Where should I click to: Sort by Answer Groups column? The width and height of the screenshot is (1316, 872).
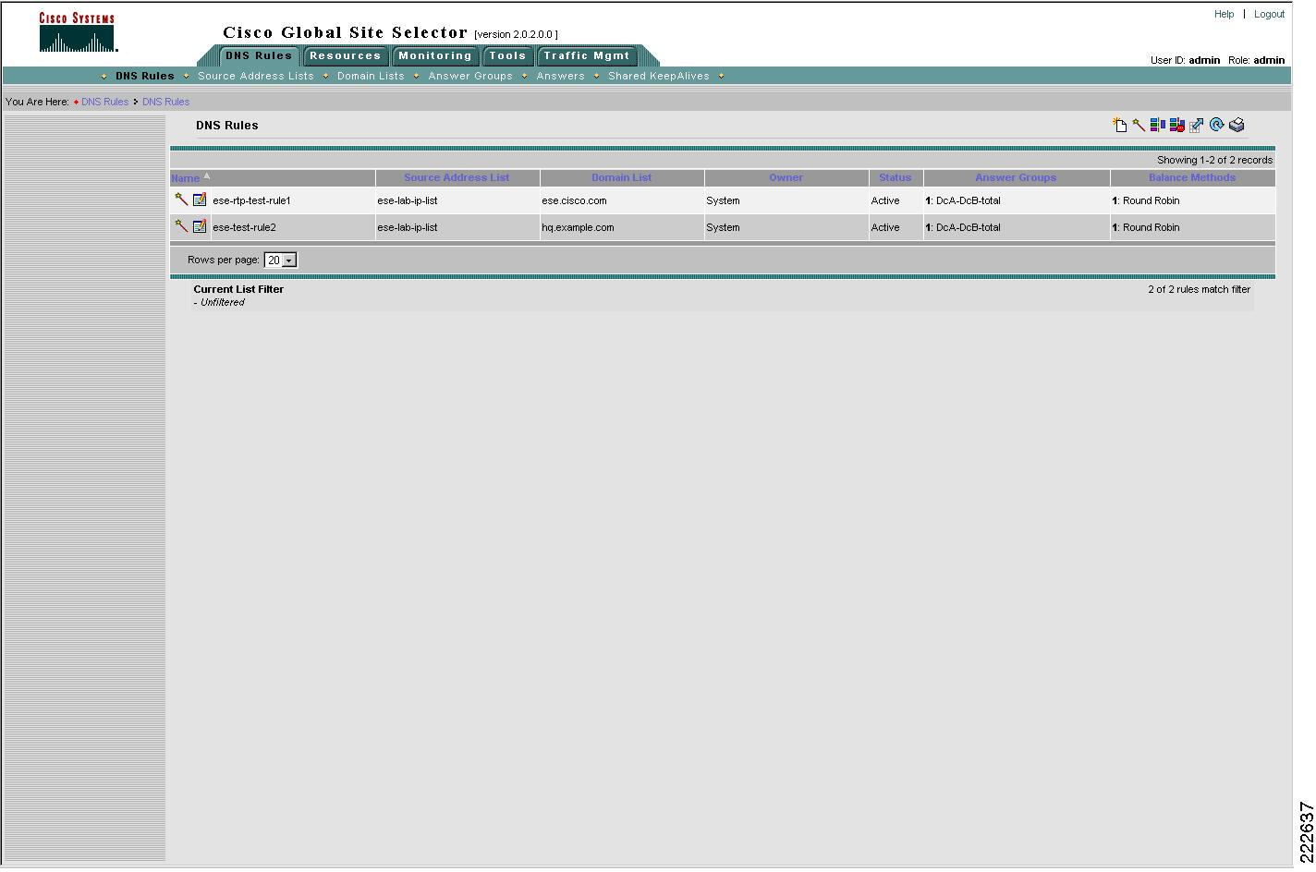[1016, 177]
